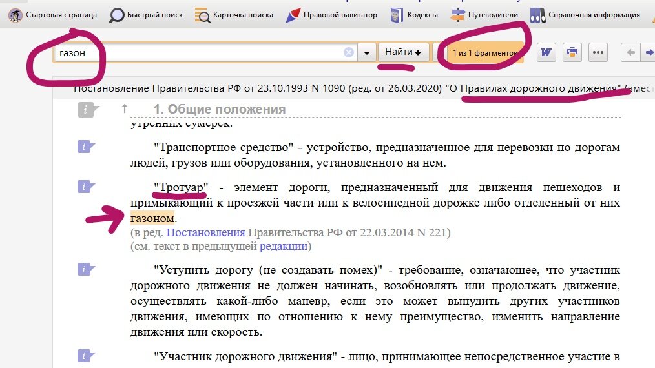
Task: Click the section heading 1. Общие положения
Action: tap(220, 109)
